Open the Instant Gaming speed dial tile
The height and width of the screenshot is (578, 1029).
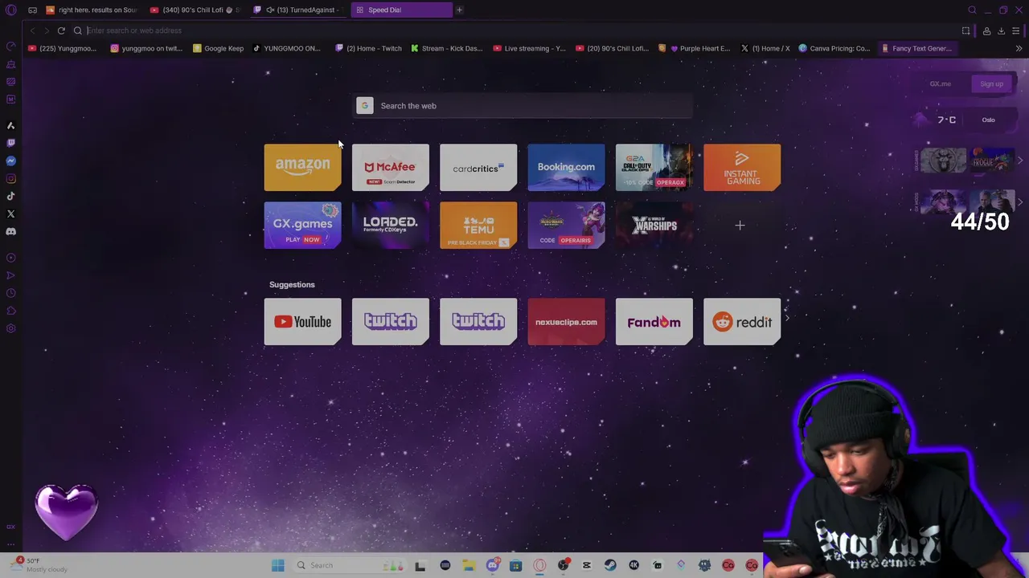pyautogui.click(x=742, y=168)
